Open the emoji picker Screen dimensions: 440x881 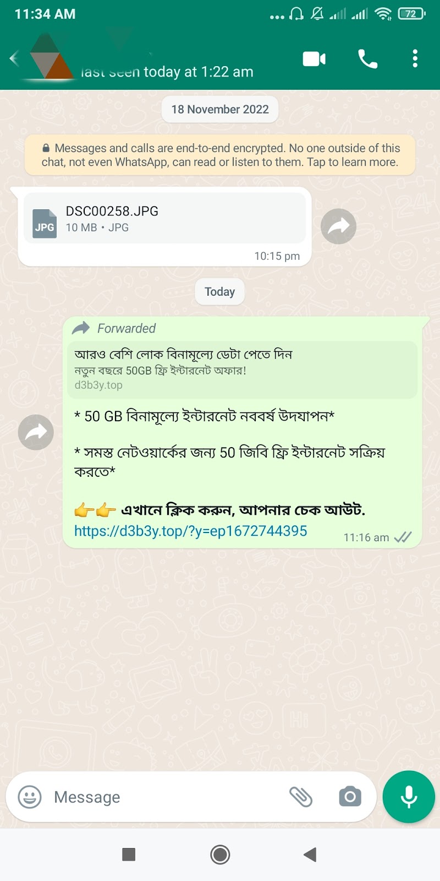pyautogui.click(x=30, y=797)
